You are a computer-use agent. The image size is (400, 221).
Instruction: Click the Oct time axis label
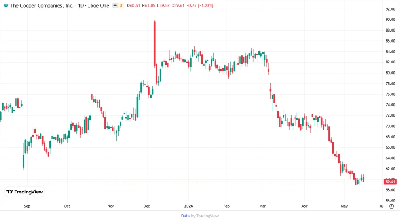click(67, 206)
